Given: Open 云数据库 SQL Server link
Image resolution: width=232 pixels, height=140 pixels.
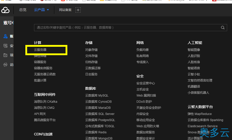Looking at the screenshot, I should pos(100,114).
